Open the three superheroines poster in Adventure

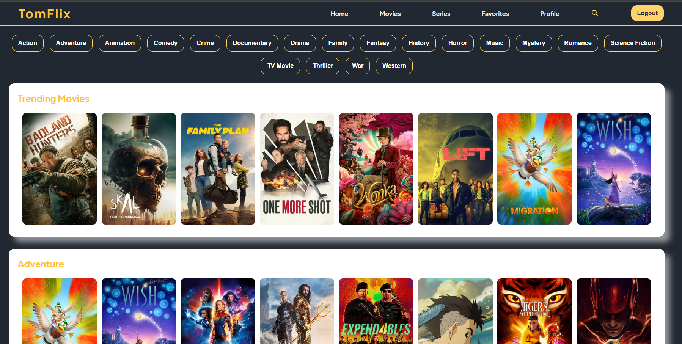coord(218,311)
